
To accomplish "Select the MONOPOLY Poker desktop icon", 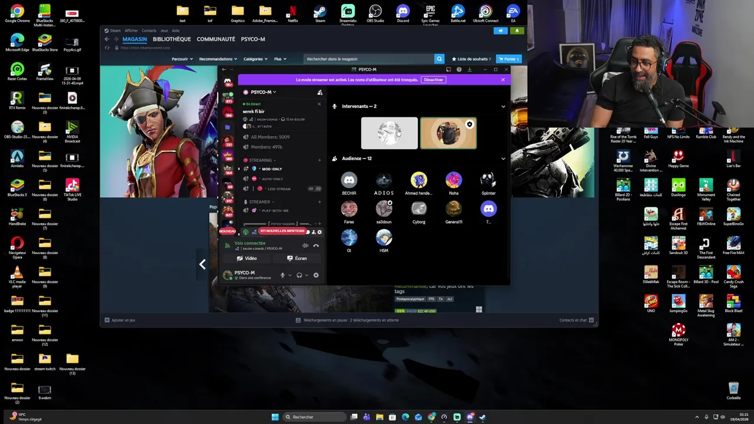I will 679,334.
